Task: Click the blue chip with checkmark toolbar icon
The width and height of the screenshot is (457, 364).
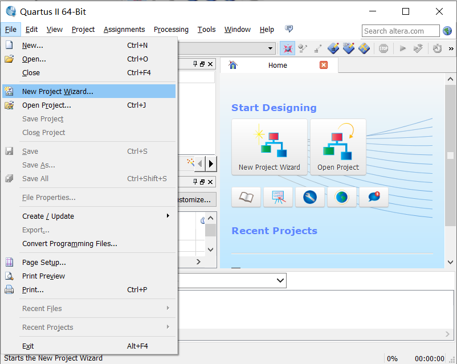Action: click(349, 48)
